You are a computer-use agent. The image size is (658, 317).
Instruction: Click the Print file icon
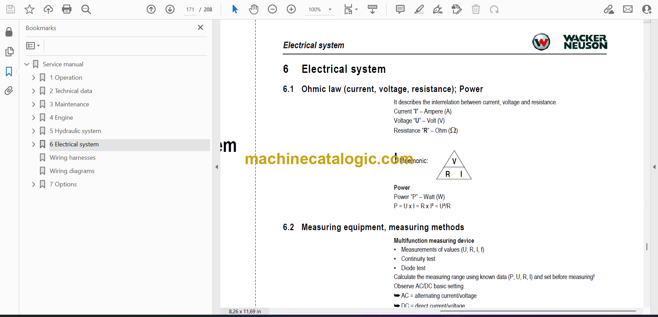click(67, 9)
